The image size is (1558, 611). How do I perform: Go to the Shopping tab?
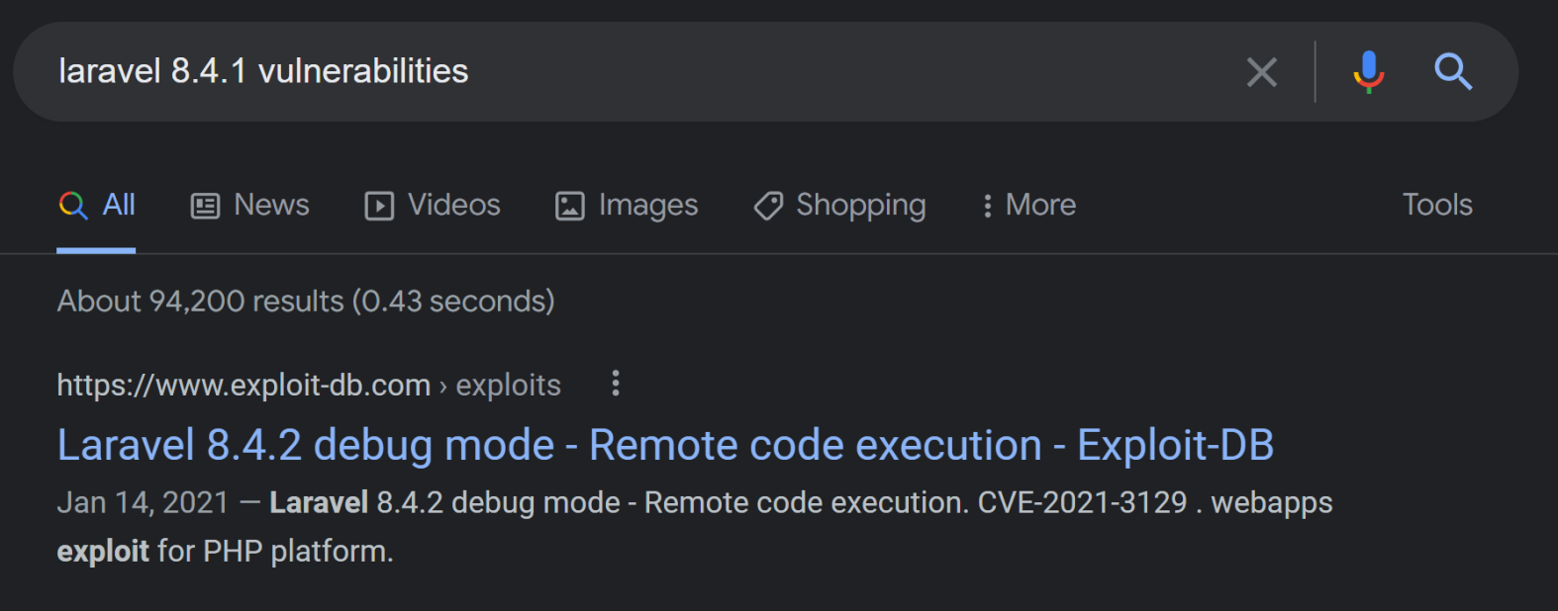[x=840, y=206]
